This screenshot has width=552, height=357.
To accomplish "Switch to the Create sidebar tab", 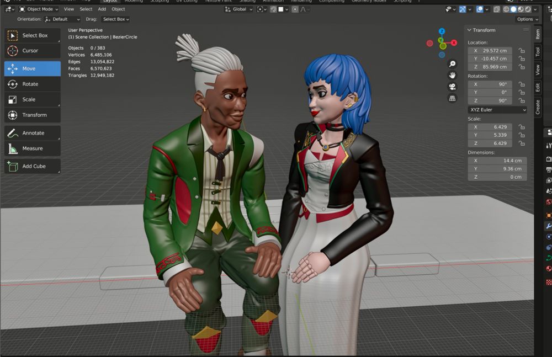I will 538,107.
